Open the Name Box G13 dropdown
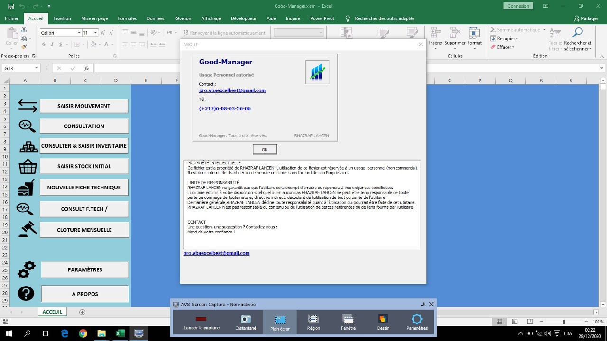The image size is (607, 341). 37,68
